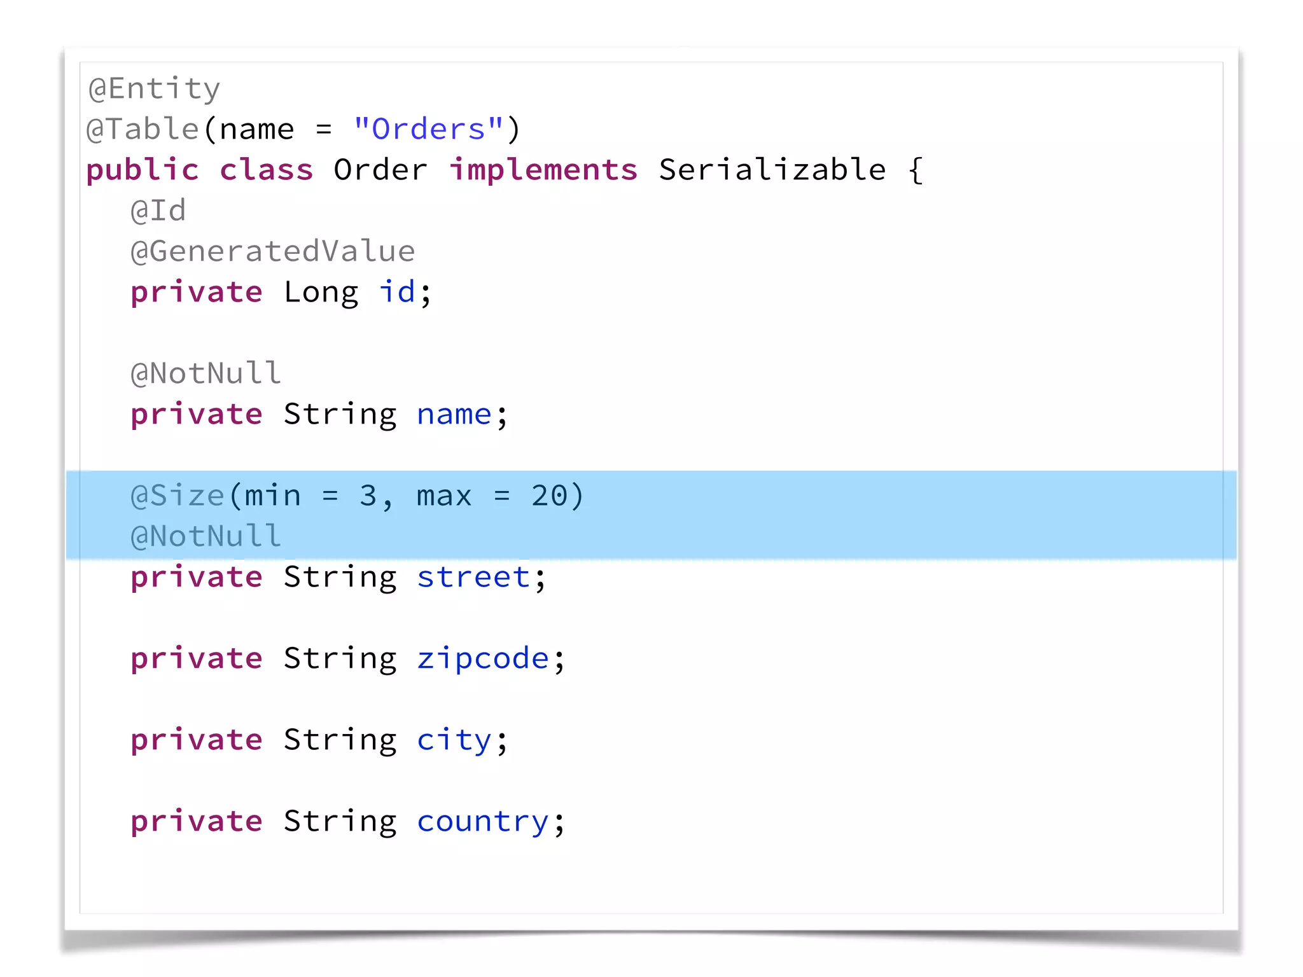Click the highlighted @Size annotation
Image resolution: width=1303 pixels, height=977 pixels.
(178, 495)
